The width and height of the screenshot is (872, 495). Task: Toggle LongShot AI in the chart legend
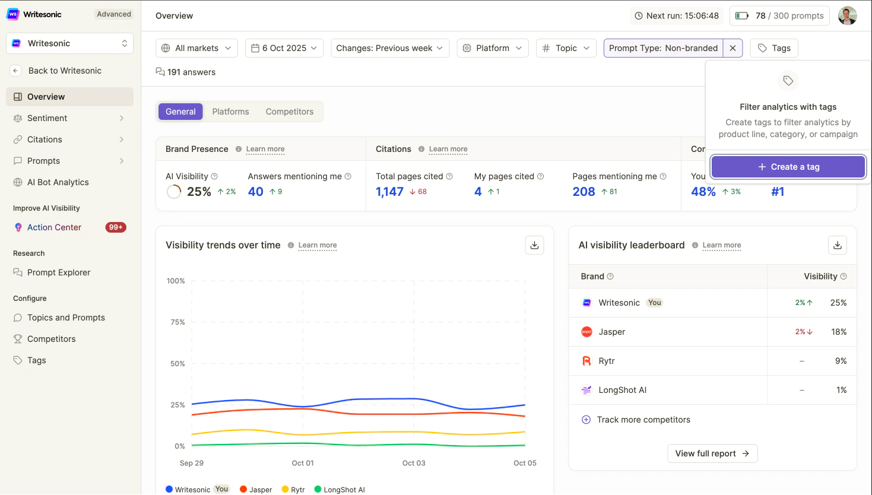click(x=340, y=489)
